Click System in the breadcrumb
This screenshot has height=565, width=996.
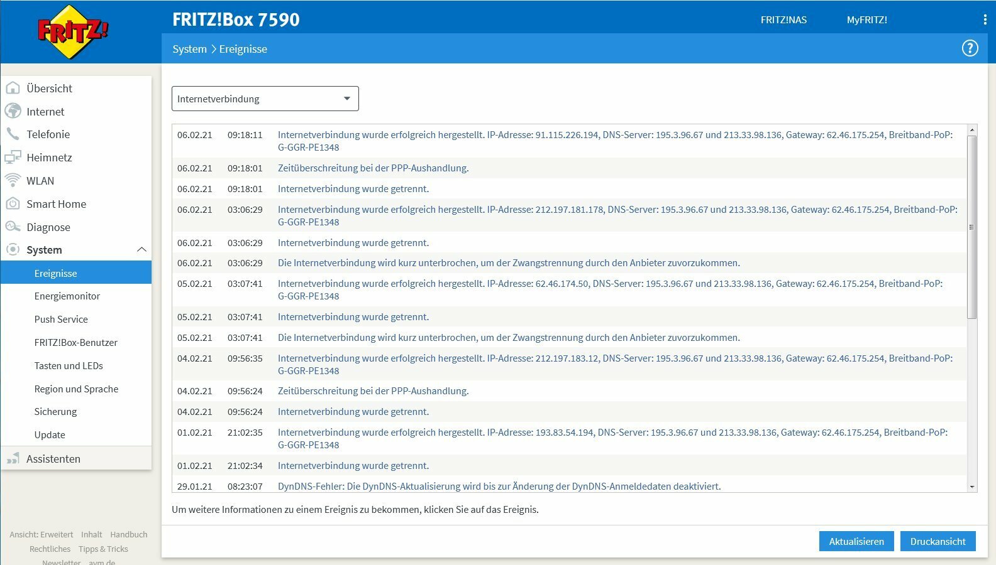(x=189, y=49)
